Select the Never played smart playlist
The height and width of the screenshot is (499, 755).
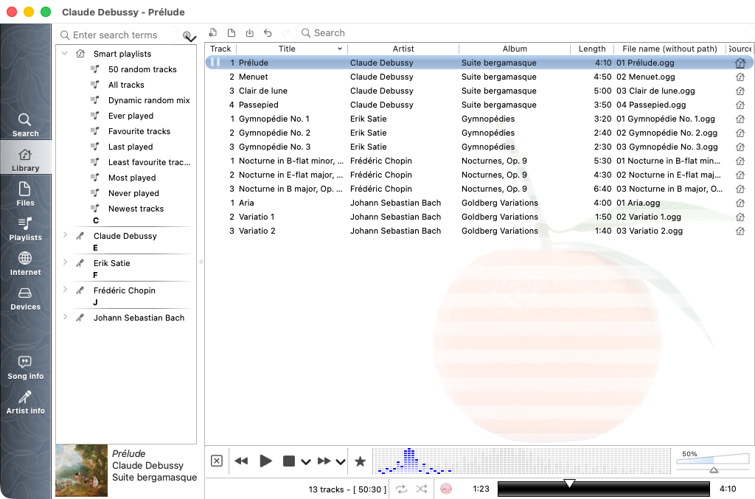pos(133,193)
